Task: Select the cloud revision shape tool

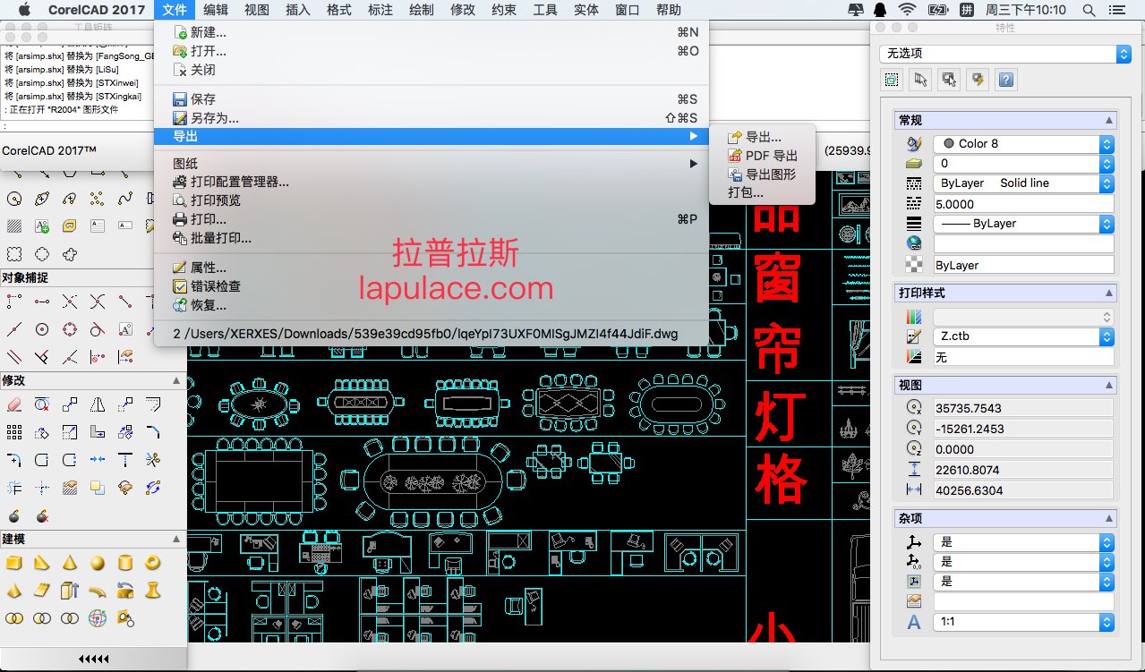Action: pyautogui.click(x=70, y=253)
